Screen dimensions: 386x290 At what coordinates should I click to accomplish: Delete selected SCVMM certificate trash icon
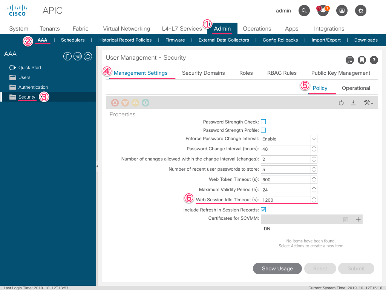345,219
